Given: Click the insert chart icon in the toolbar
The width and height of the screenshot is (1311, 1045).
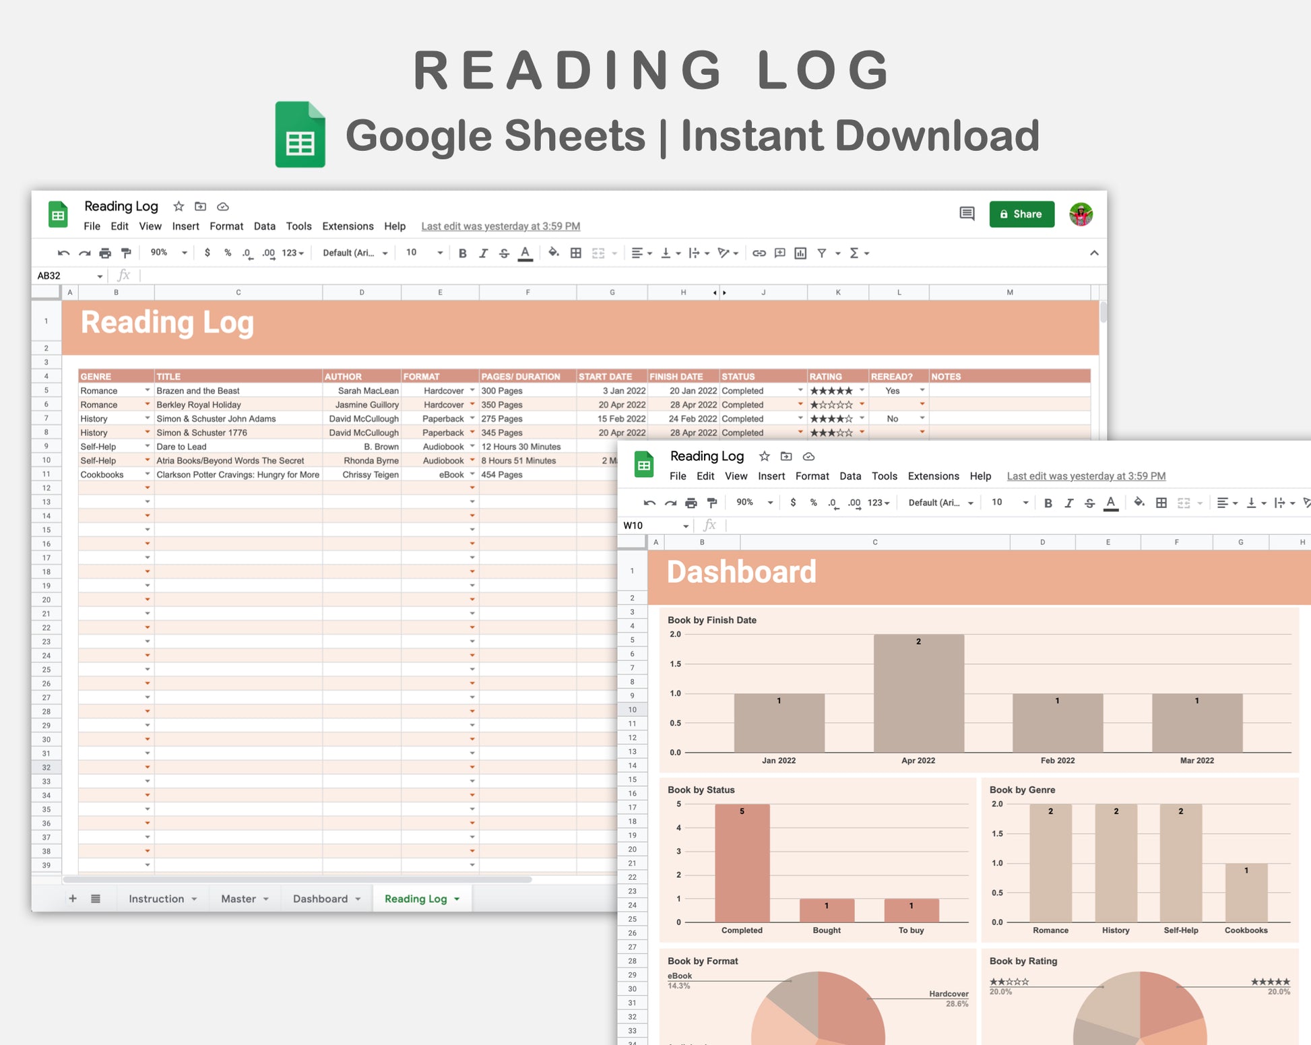Looking at the screenshot, I should [800, 253].
